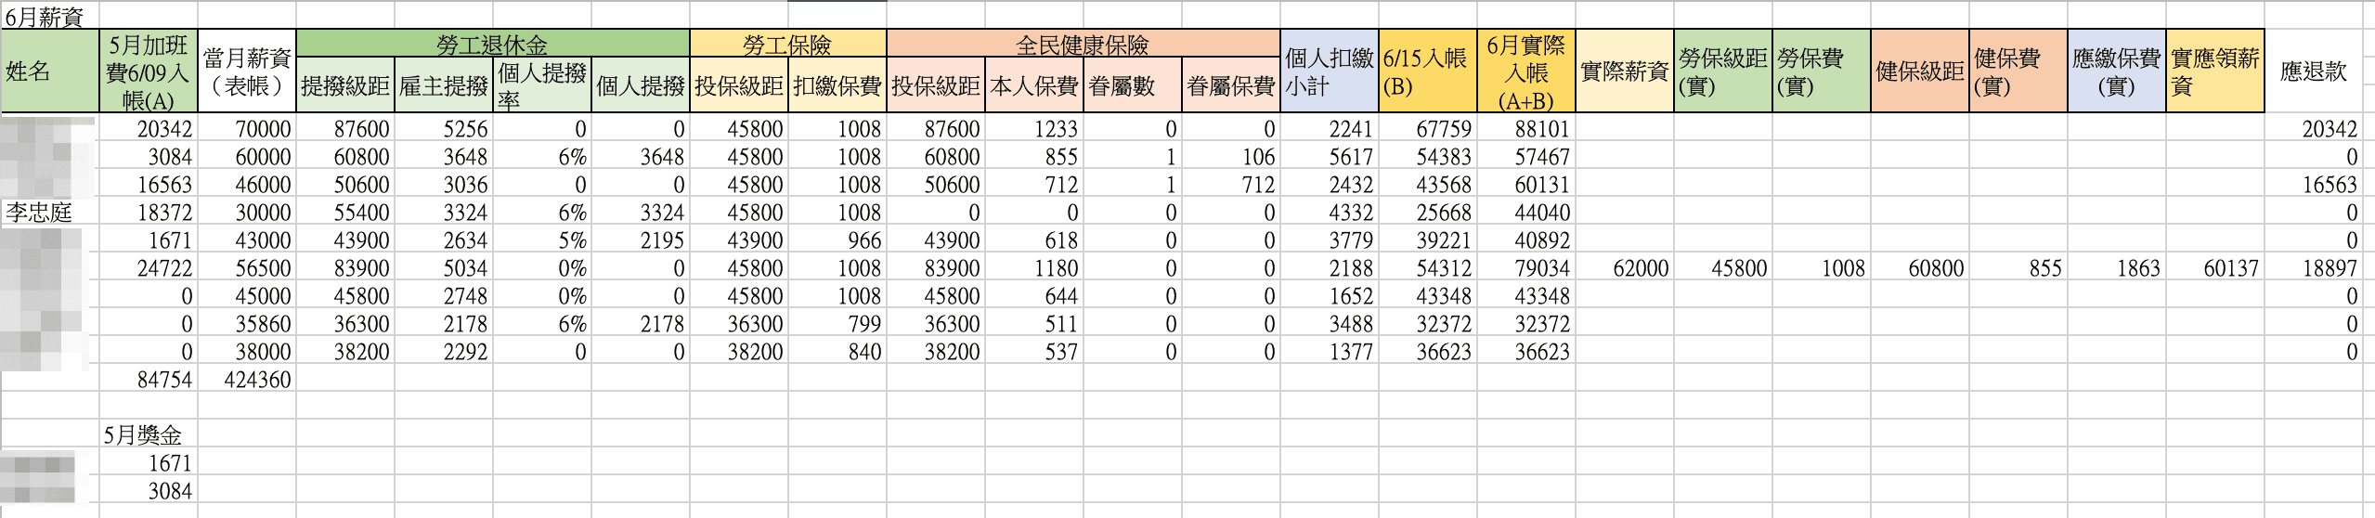
Task: Click the employer contribution cell 5256
Action: [x=444, y=129]
